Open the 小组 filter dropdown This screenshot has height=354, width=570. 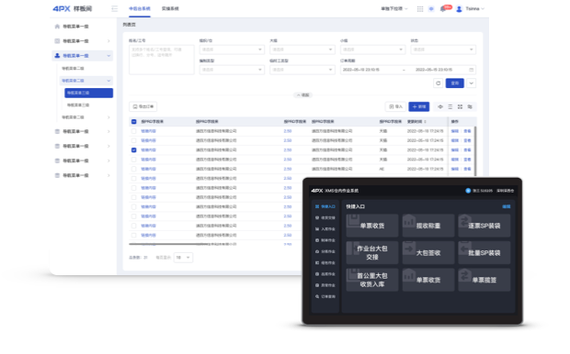373,50
